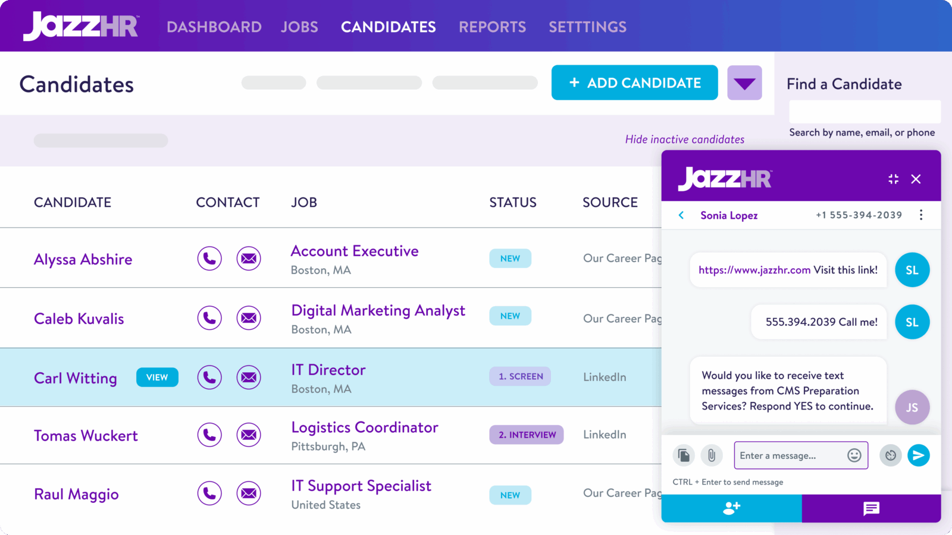Open the emoji picker in the message box
The width and height of the screenshot is (952, 535).
tap(854, 455)
